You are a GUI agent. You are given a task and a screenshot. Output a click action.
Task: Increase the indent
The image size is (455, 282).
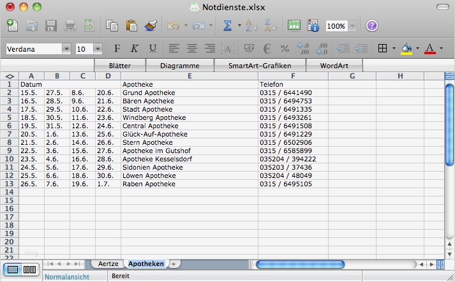(x=361, y=48)
